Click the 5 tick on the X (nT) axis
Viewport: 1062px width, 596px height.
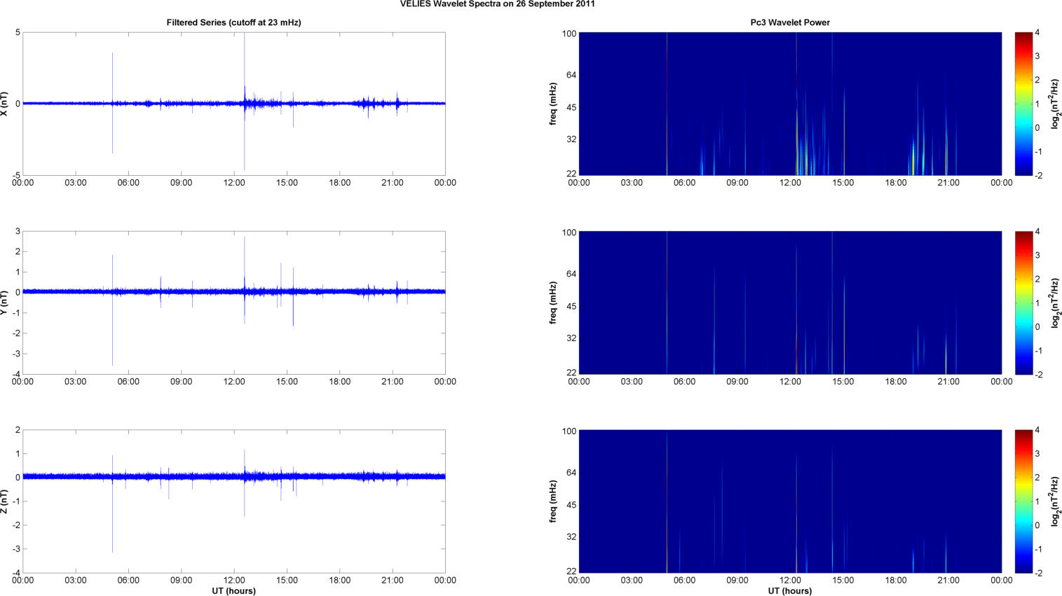pyautogui.click(x=18, y=33)
